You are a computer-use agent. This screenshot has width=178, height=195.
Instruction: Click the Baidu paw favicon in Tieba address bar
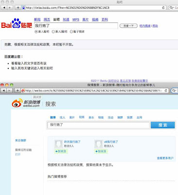[24, 7]
